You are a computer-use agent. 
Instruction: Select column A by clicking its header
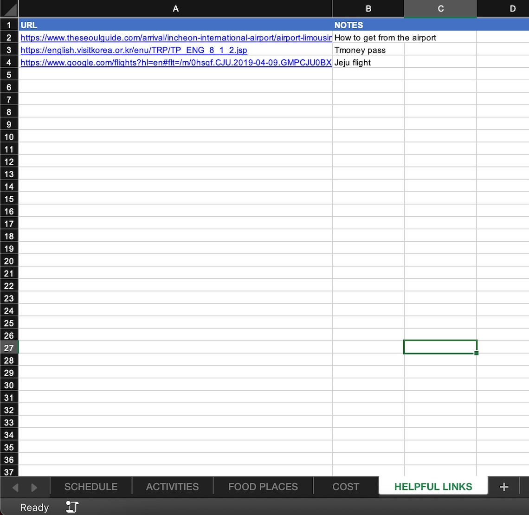tap(175, 8)
